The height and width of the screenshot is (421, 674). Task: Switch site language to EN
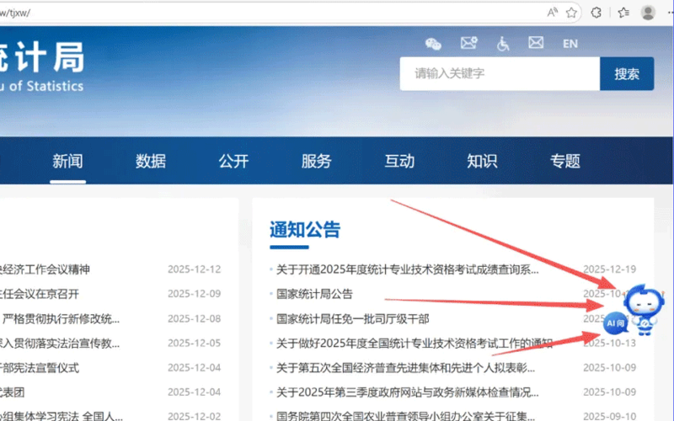[570, 44]
